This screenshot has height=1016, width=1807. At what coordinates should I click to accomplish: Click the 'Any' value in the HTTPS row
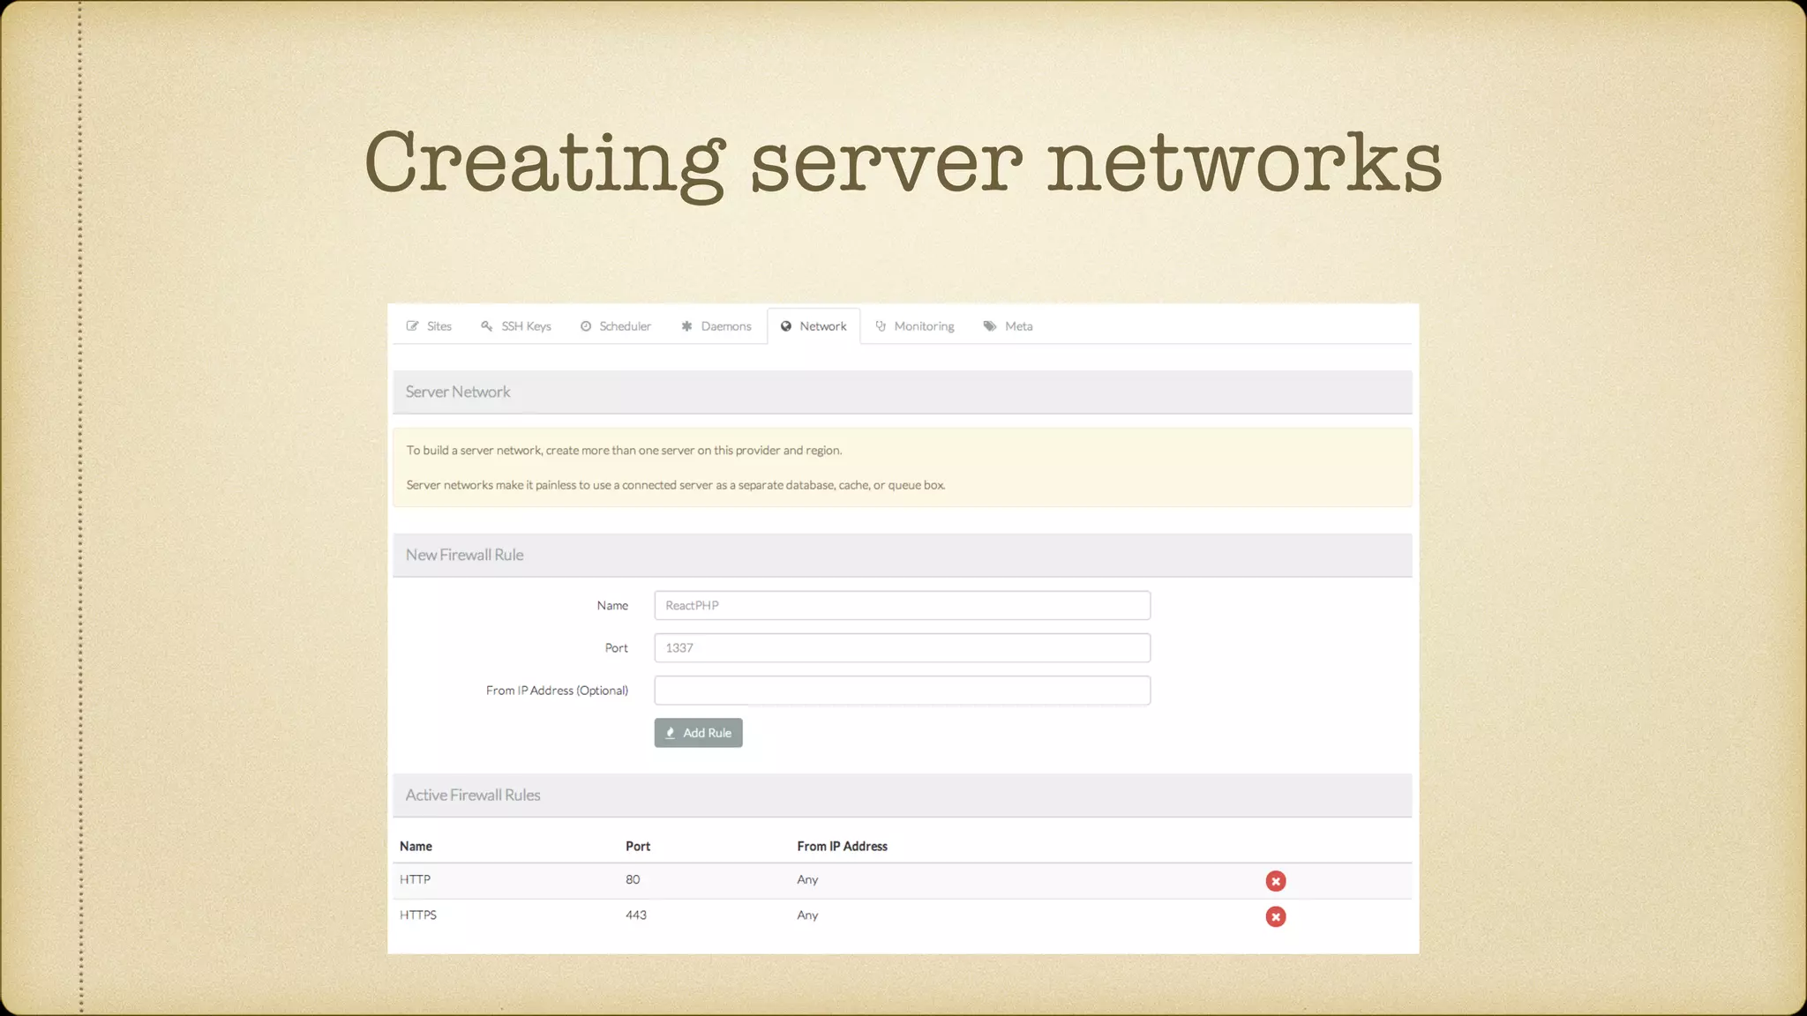(807, 915)
